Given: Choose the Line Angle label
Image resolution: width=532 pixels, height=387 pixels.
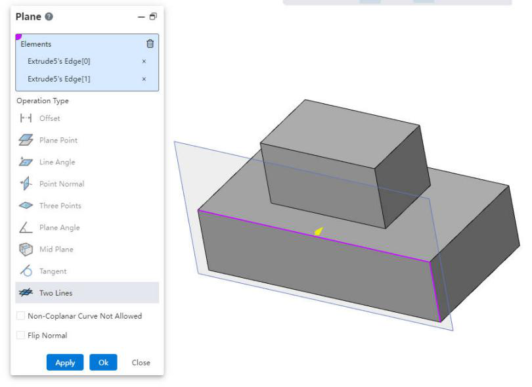Looking at the screenshot, I should [57, 162].
